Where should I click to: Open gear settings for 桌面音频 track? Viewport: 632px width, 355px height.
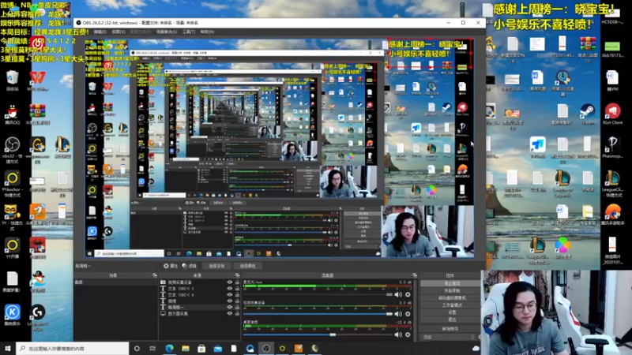point(408,334)
